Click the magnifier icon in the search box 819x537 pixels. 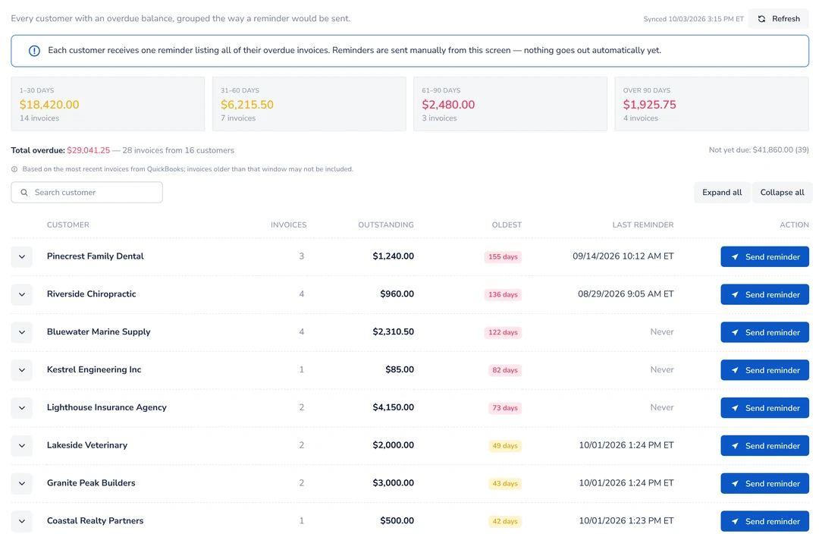24,192
